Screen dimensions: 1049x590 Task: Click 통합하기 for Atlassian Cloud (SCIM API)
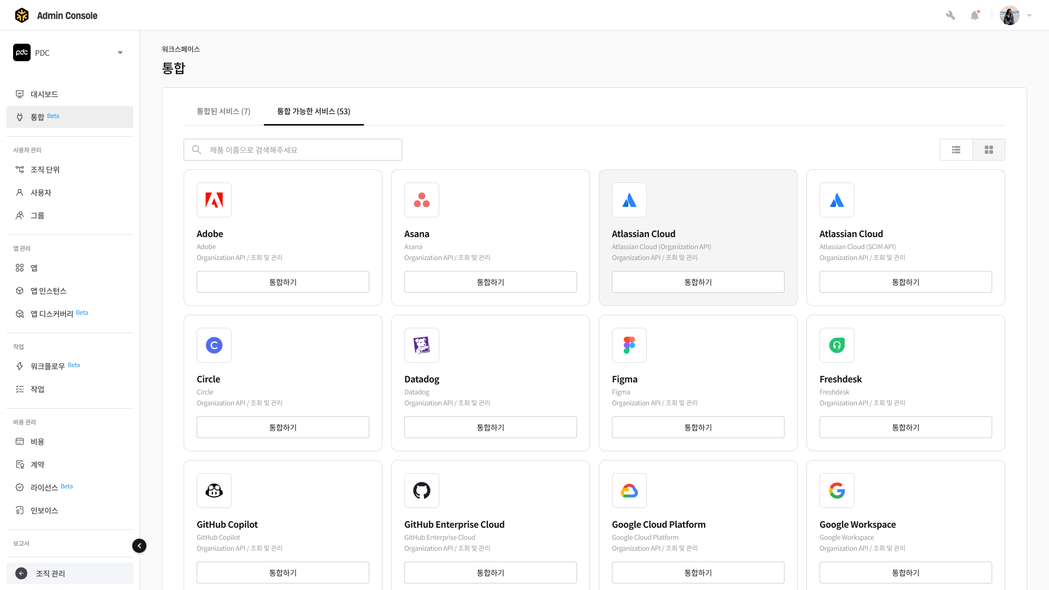(x=906, y=282)
